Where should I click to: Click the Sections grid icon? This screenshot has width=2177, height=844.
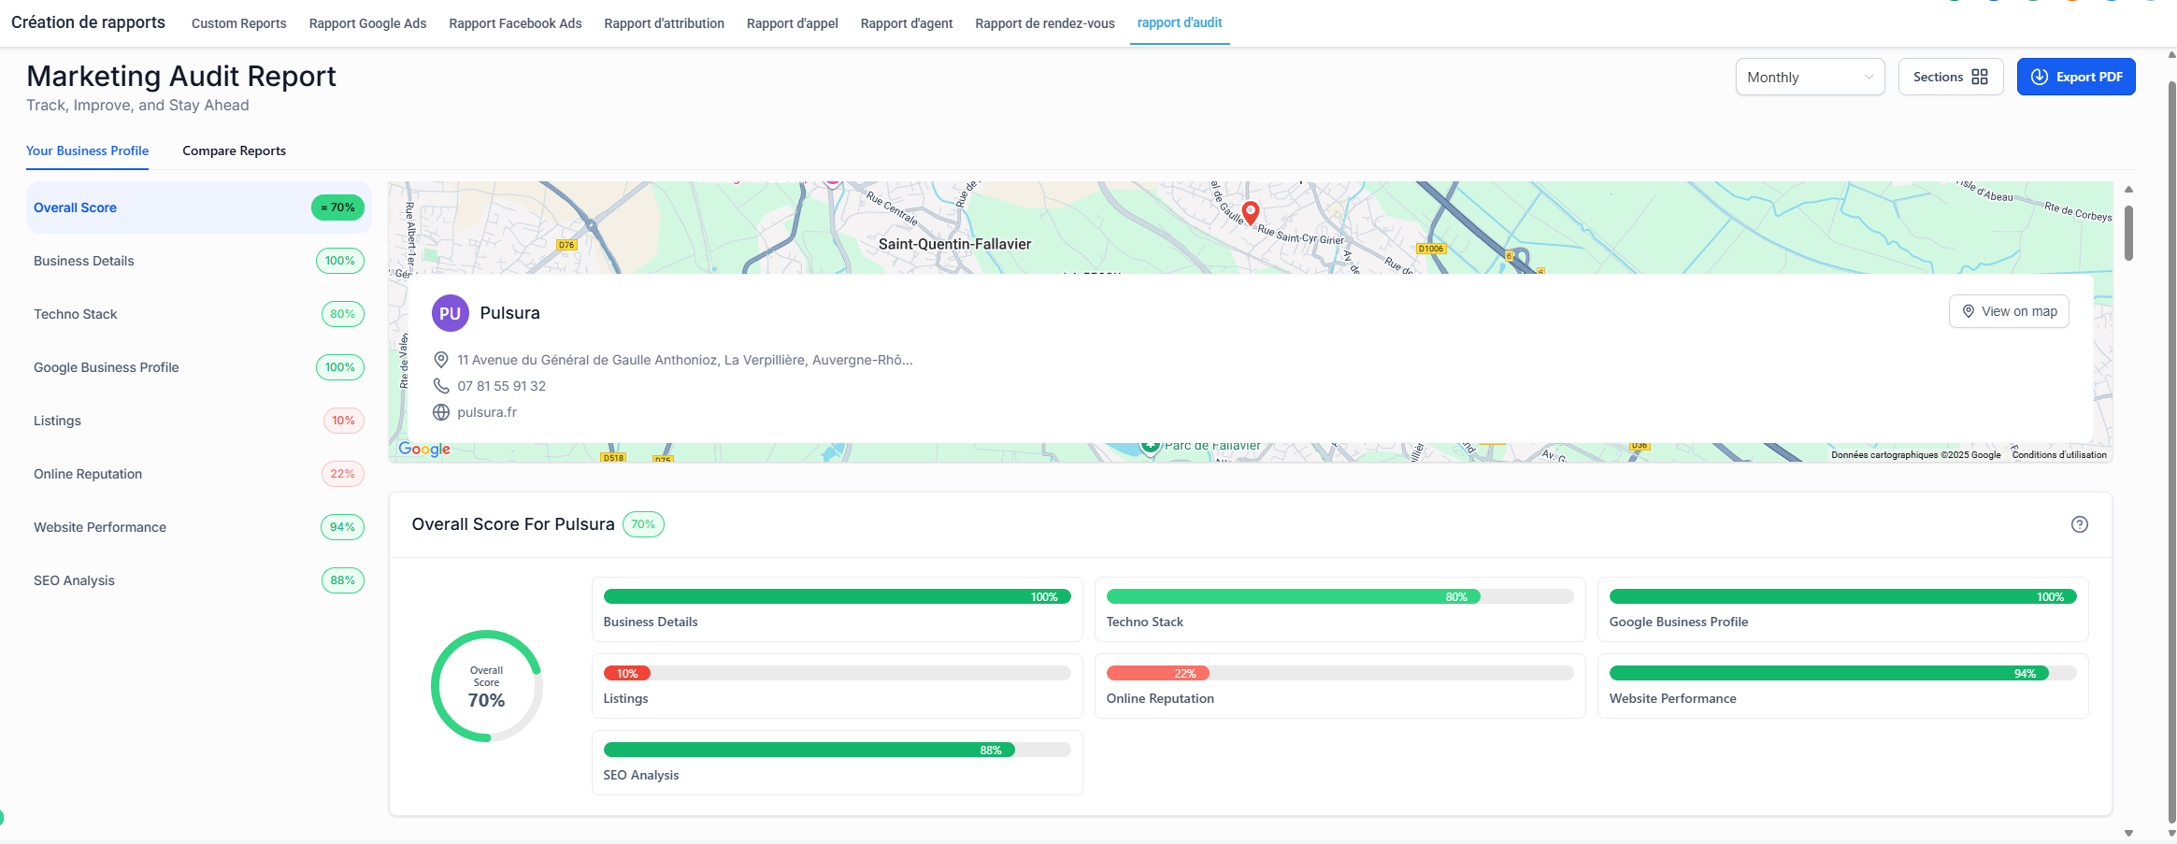tap(1980, 77)
